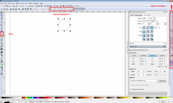
Task: Toggle snap to grids button
Action: pyautogui.click(x=171, y=62)
